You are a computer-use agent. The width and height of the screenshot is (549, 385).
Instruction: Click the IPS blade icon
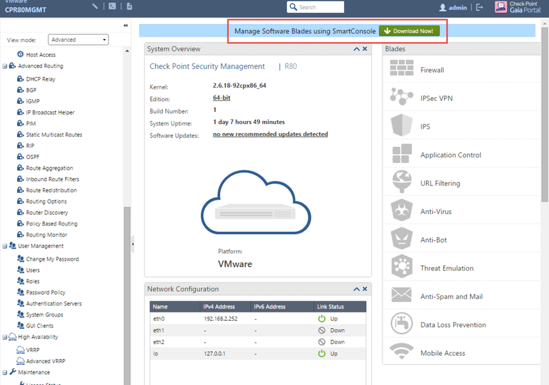point(401,125)
